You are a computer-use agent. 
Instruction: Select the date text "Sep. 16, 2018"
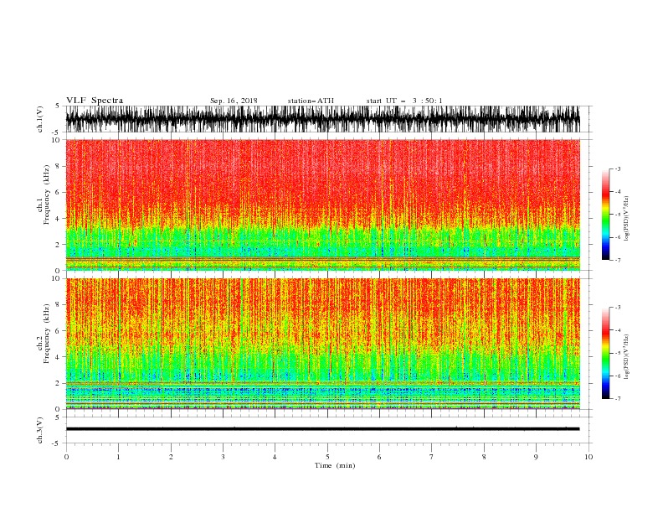point(234,101)
